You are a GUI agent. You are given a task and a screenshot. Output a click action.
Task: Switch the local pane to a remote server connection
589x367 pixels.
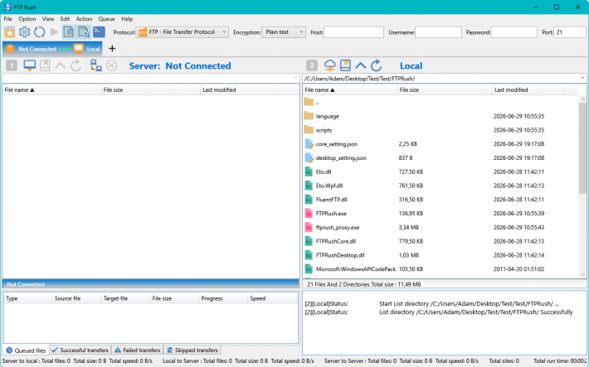click(330, 65)
